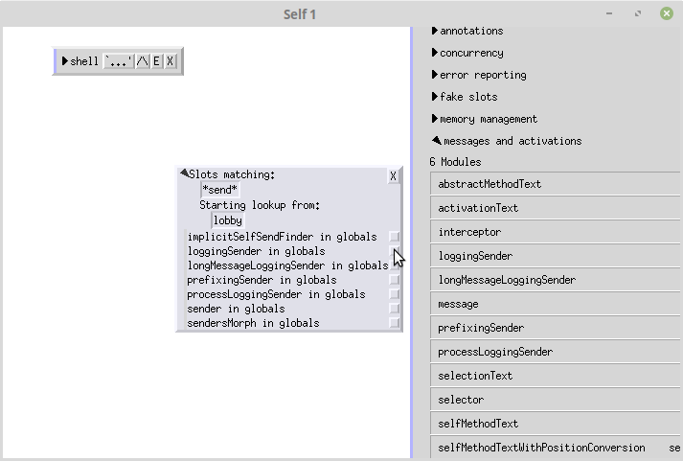Click the 6 Modules label
683x461 pixels.
pyautogui.click(x=455, y=162)
